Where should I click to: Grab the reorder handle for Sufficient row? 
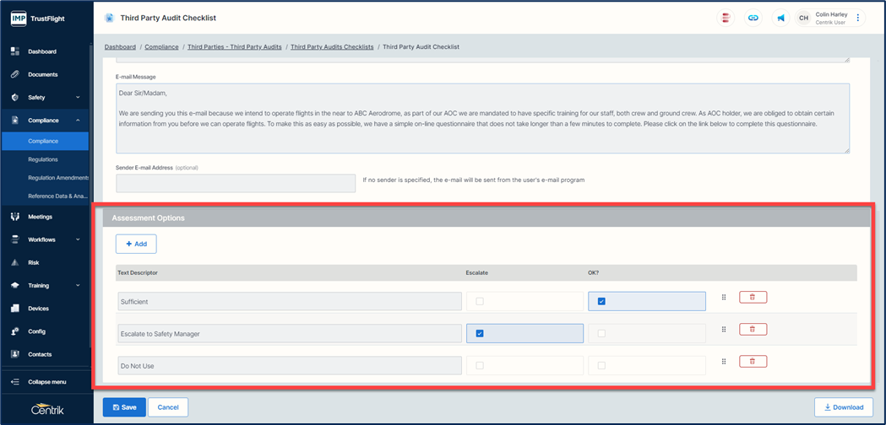pos(724,298)
